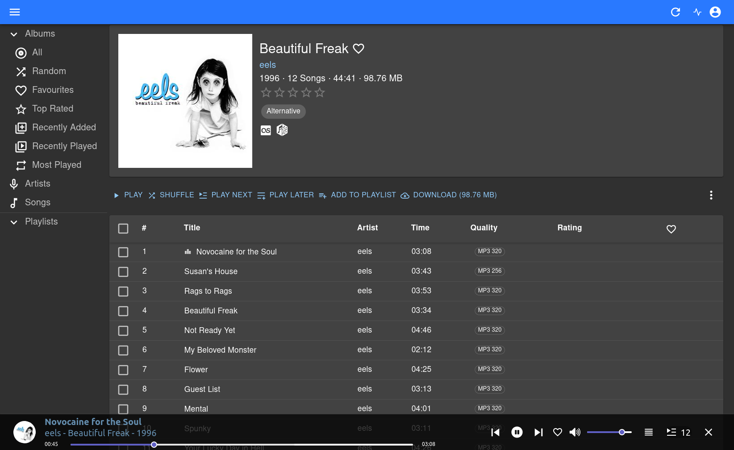Image resolution: width=734 pixels, height=450 pixels.
Task: Seek on the playback progress bar
Action: click(x=242, y=445)
